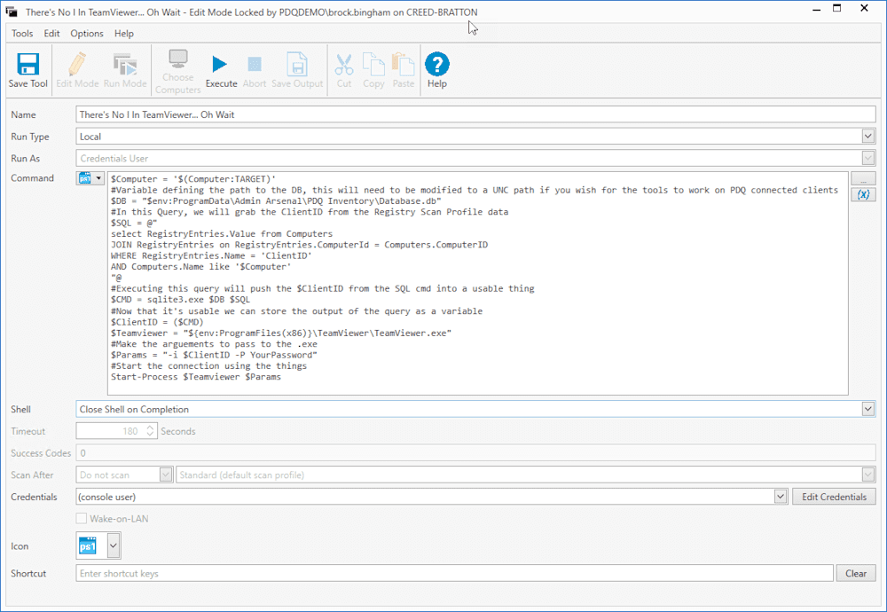Click the Run Mode toolbar icon
Screen dimensions: 887x612
click(x=125, y=64)
